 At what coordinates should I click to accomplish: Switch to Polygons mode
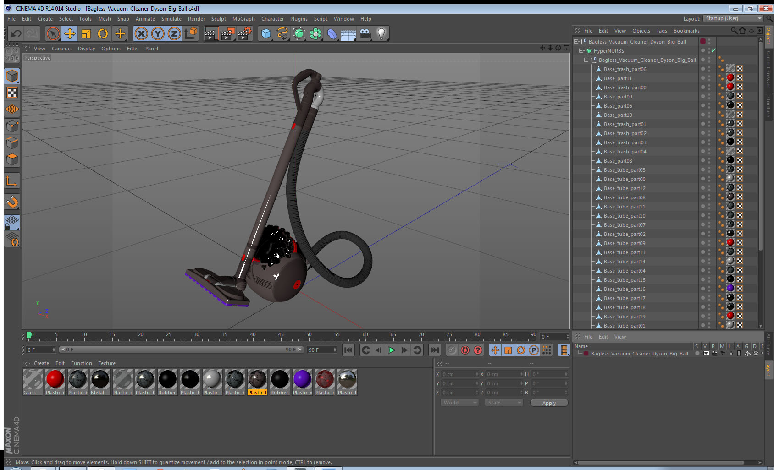pyautogui.click(x=12, y=159)
